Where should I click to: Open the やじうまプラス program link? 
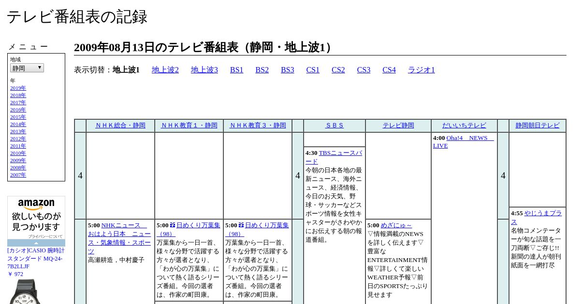(x=536, y=218)
